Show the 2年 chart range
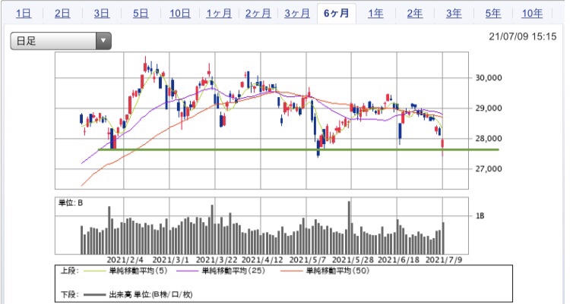Image resolution: width=570 pixels, height=304 pixels. pyautogui.click(x=415, y=14)
